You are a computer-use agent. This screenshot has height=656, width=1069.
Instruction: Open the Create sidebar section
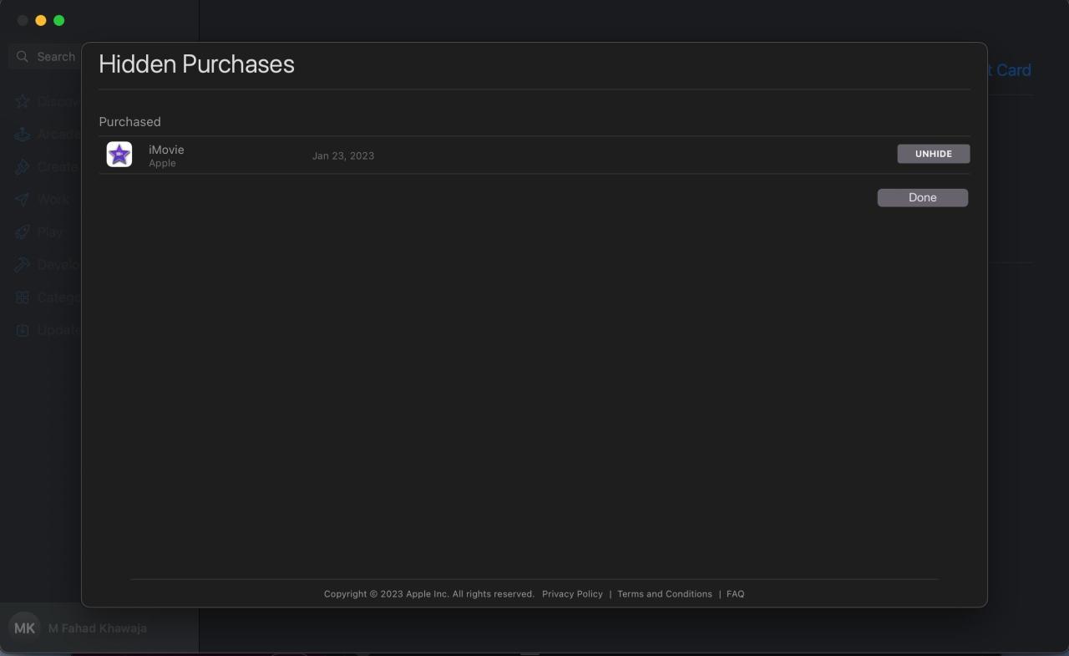point(47,166)
